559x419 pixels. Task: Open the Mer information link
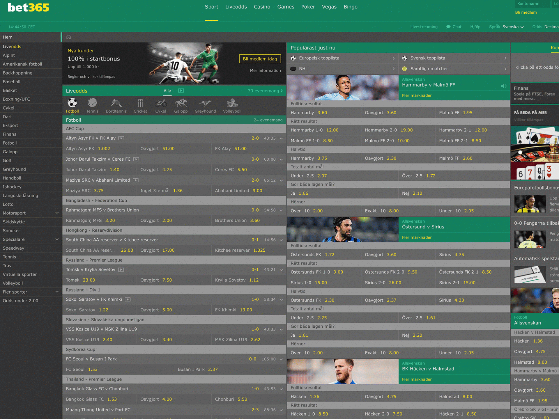pyautogui.click(x=265, y=70)
